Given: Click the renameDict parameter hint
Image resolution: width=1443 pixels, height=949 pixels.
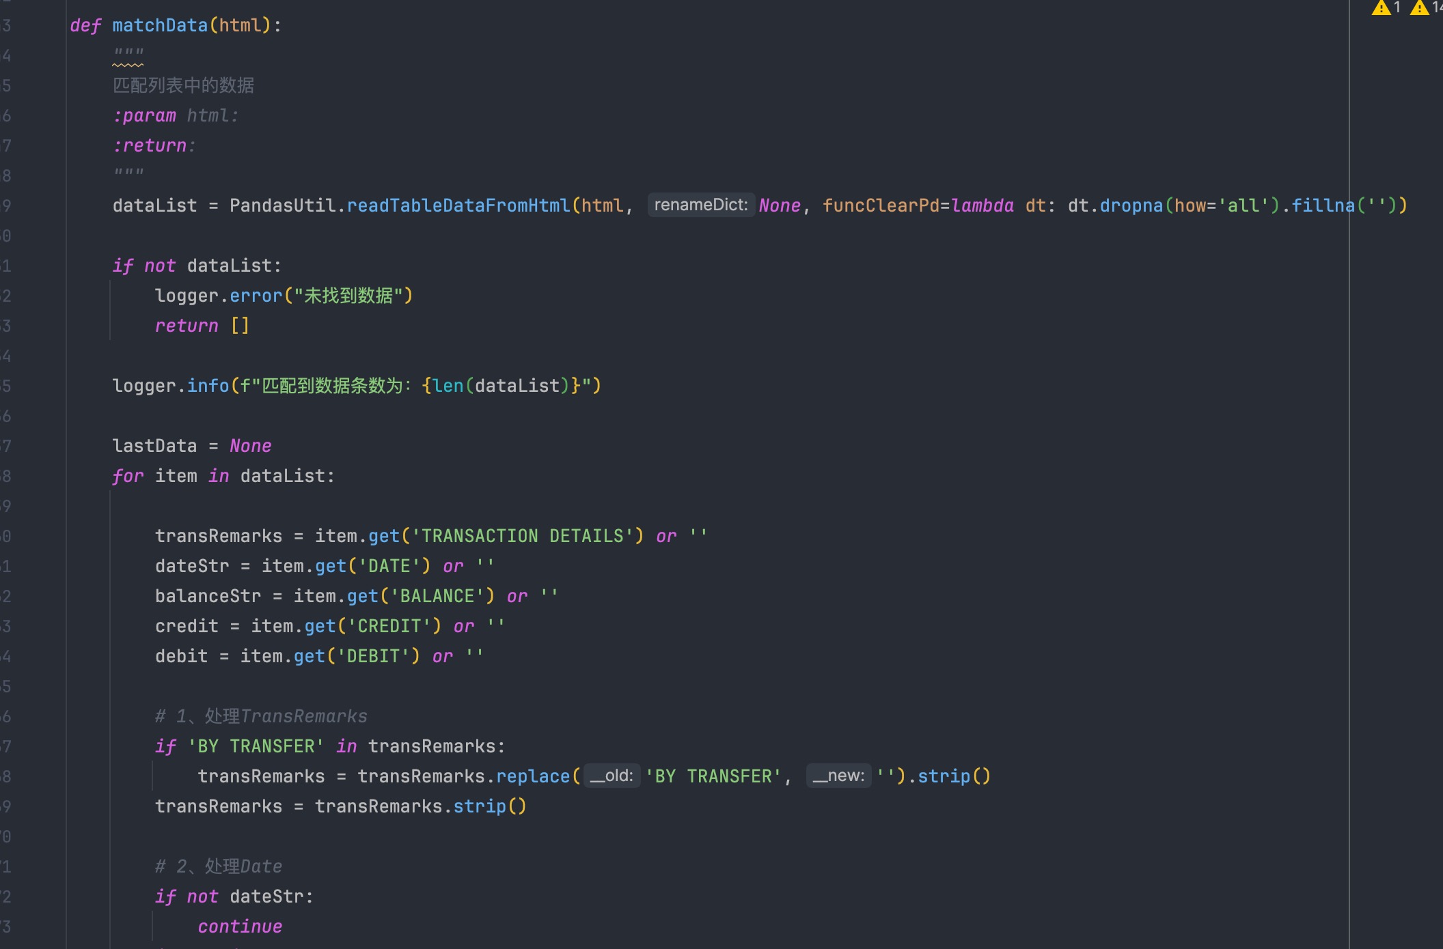Looking at the screenshot, I should [701, 205].
